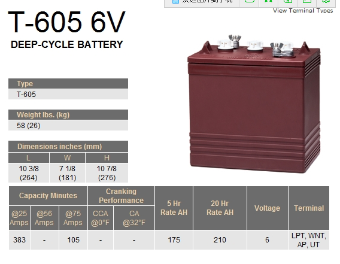Click the 20 Hr Rate AH header
The height and width of the screenshot is (264, 340).
coord(220,208)
